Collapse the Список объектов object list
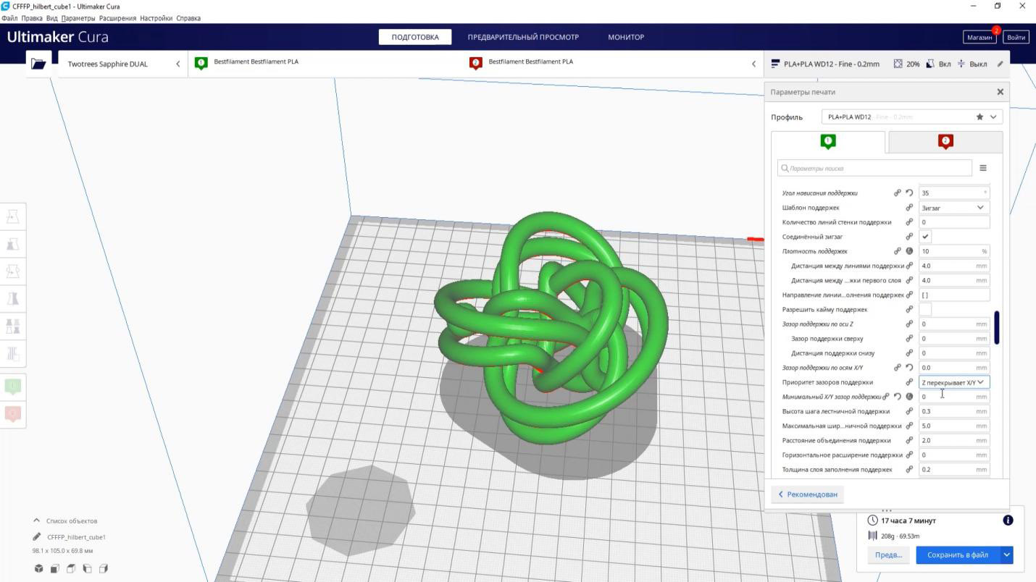1036x582 pixels. [x=36, y=520]
